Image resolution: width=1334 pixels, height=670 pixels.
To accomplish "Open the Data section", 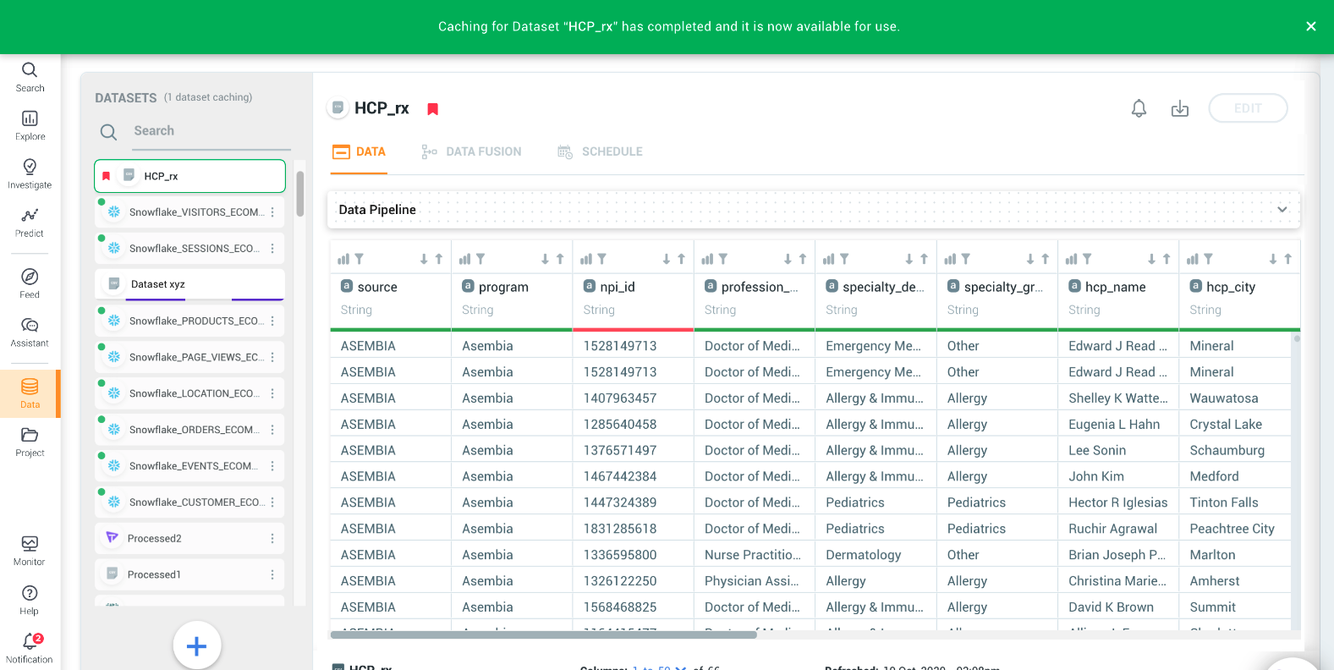I will pos(30,393).
